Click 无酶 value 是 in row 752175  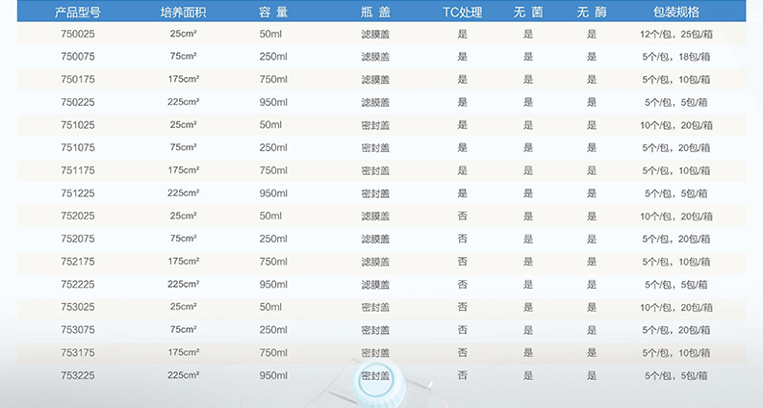pos(592,262)
